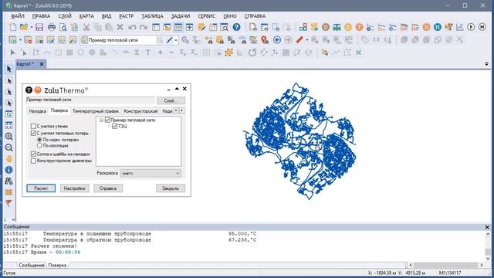Click the Play circle icon in top toolbar
Viewport: 494px width, 278px height.
pyautogui.click(x=471, y=27)
